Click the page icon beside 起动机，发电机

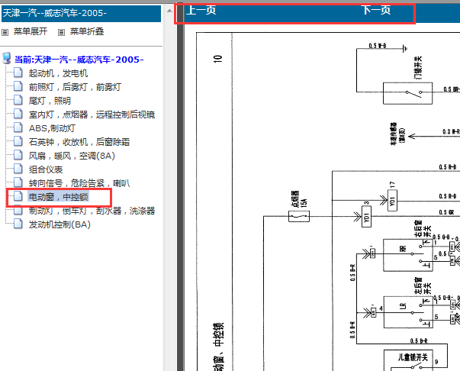tap(18, 73)
